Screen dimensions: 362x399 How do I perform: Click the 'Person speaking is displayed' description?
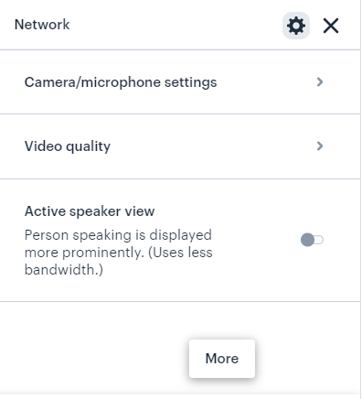pyautogui.click(x=118, y=235)
